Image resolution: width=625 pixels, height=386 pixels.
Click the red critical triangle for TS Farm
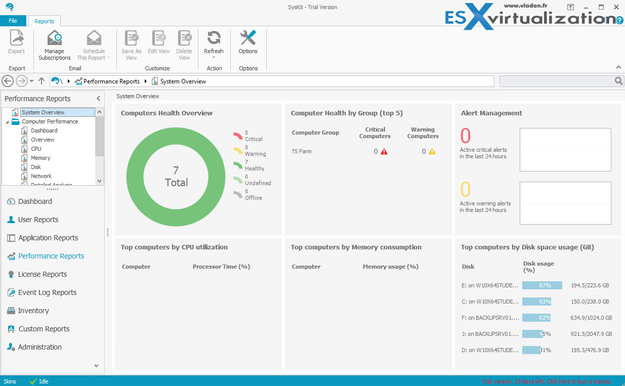coord(384,151)
